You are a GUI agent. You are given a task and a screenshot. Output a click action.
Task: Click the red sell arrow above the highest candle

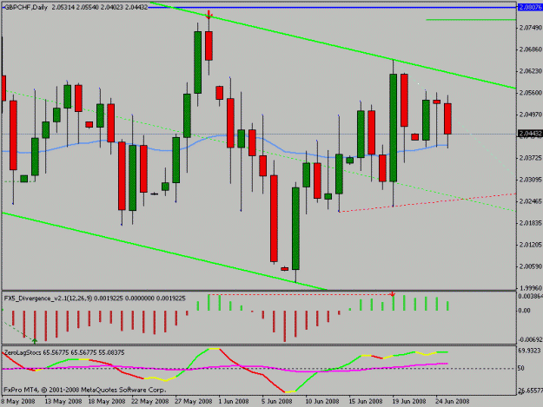209,15
